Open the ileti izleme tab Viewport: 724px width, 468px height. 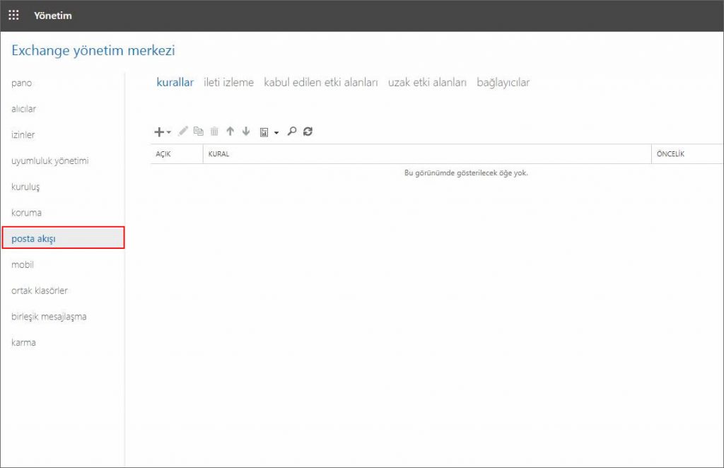(x=228, y=82)
